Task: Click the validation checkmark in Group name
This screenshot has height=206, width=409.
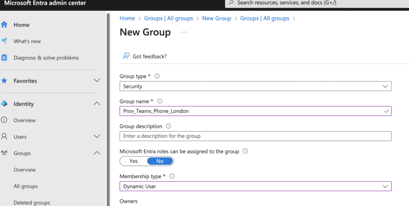Action: point(386,111)
